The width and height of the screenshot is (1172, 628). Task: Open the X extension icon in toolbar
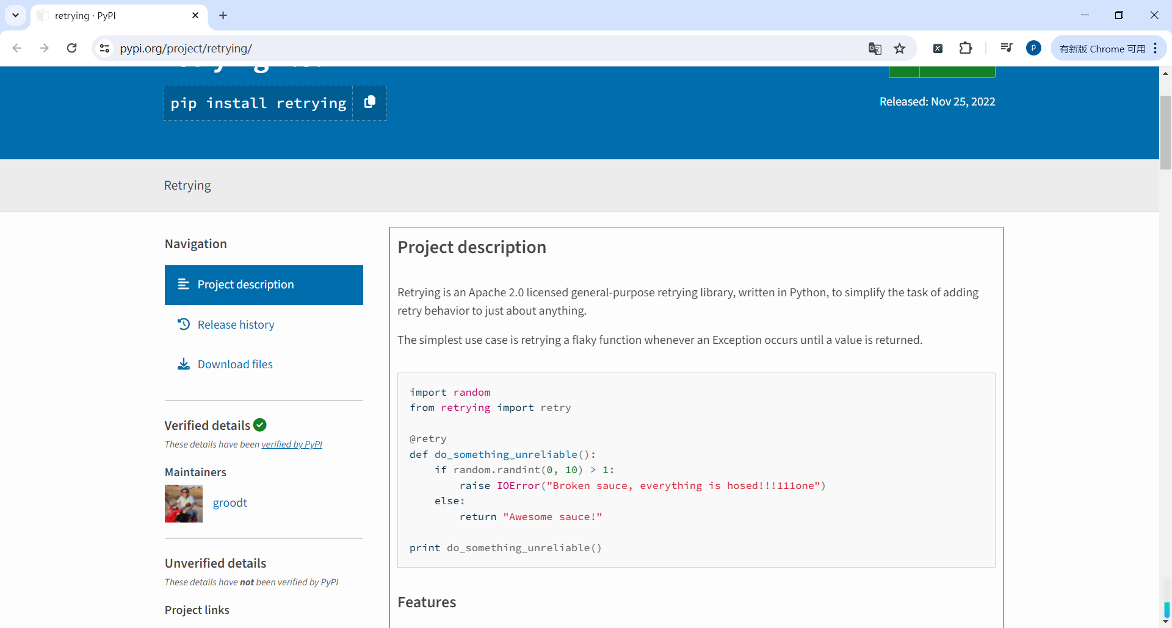tap(938, 48)
